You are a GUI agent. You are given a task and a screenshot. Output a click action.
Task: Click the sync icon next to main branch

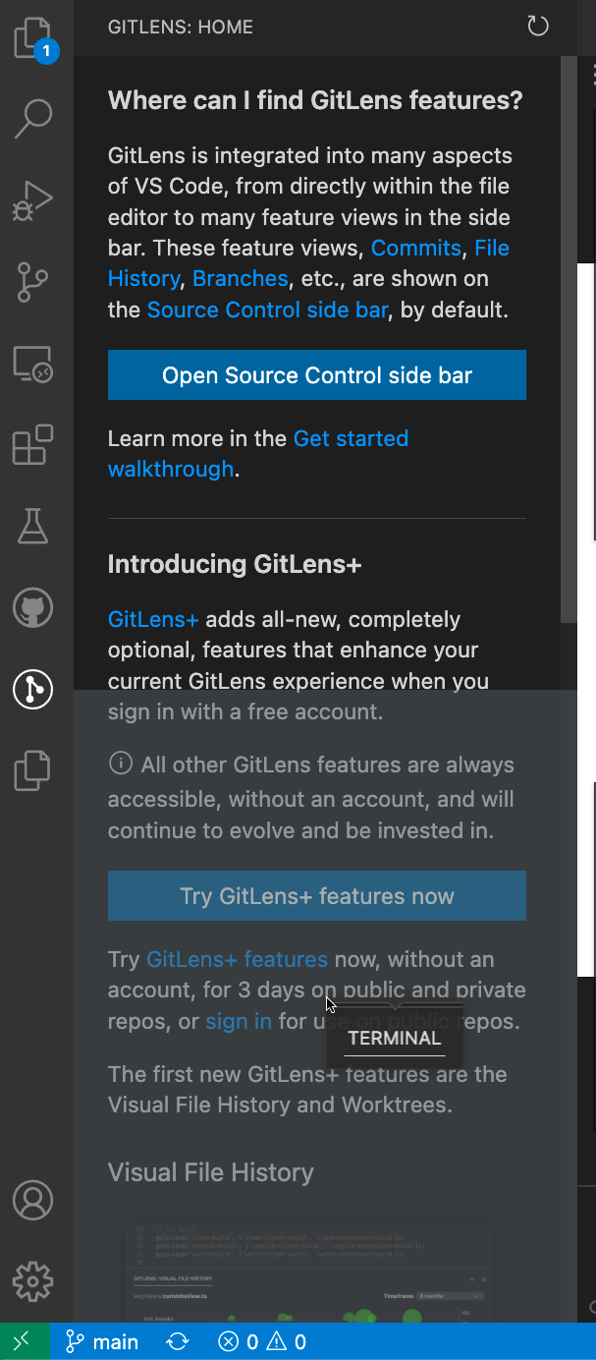177,1340
